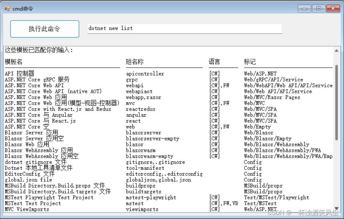The width and height of the screenshot is (344, 219).
Task: Click the tag 'Test/MSTest/Playwright'
Action: point(276,198)
